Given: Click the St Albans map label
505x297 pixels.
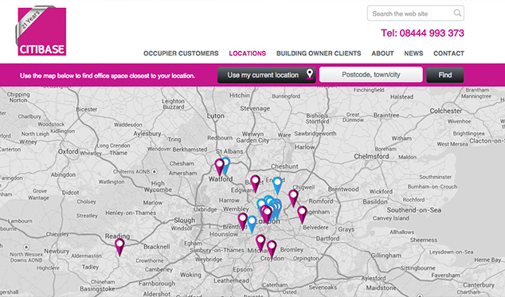Looking at the screenshot, I should [x=229, y=151].
